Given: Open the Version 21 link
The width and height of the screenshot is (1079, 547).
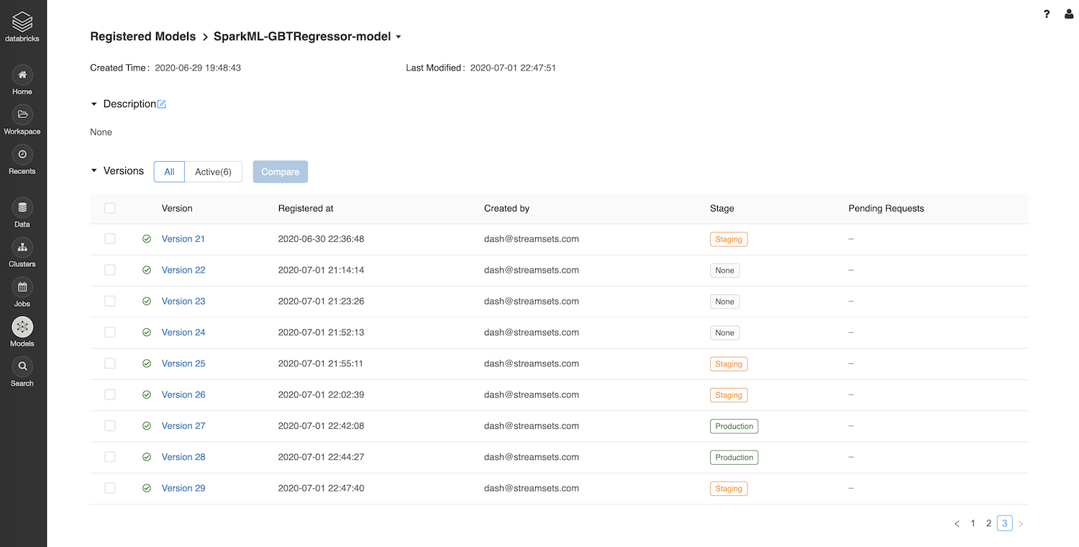Looking at the screenshot, I should (x=183, y=239).
